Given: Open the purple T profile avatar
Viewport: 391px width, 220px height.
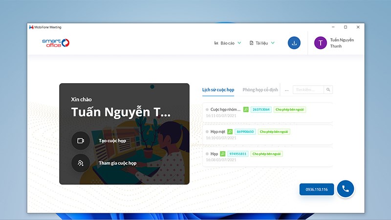Looking at the screenshot, I should coord(321,43).
